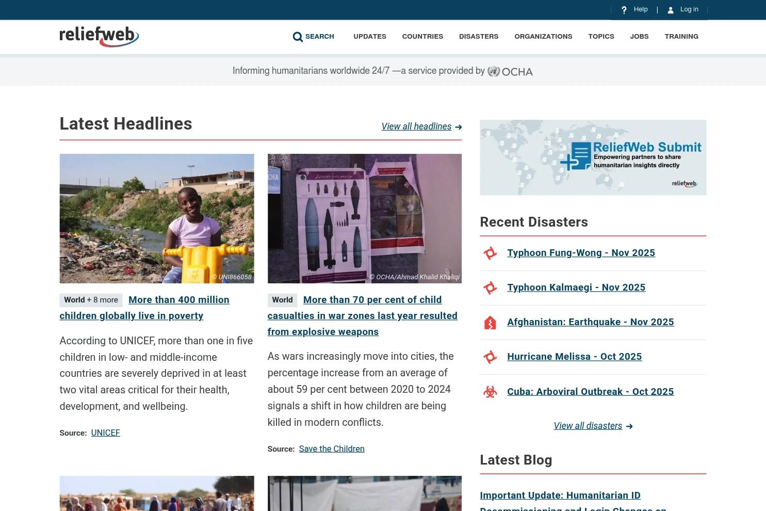
Task: Open Afghanistan: Earthquake - Nov 2025
Action: (590, 322)
